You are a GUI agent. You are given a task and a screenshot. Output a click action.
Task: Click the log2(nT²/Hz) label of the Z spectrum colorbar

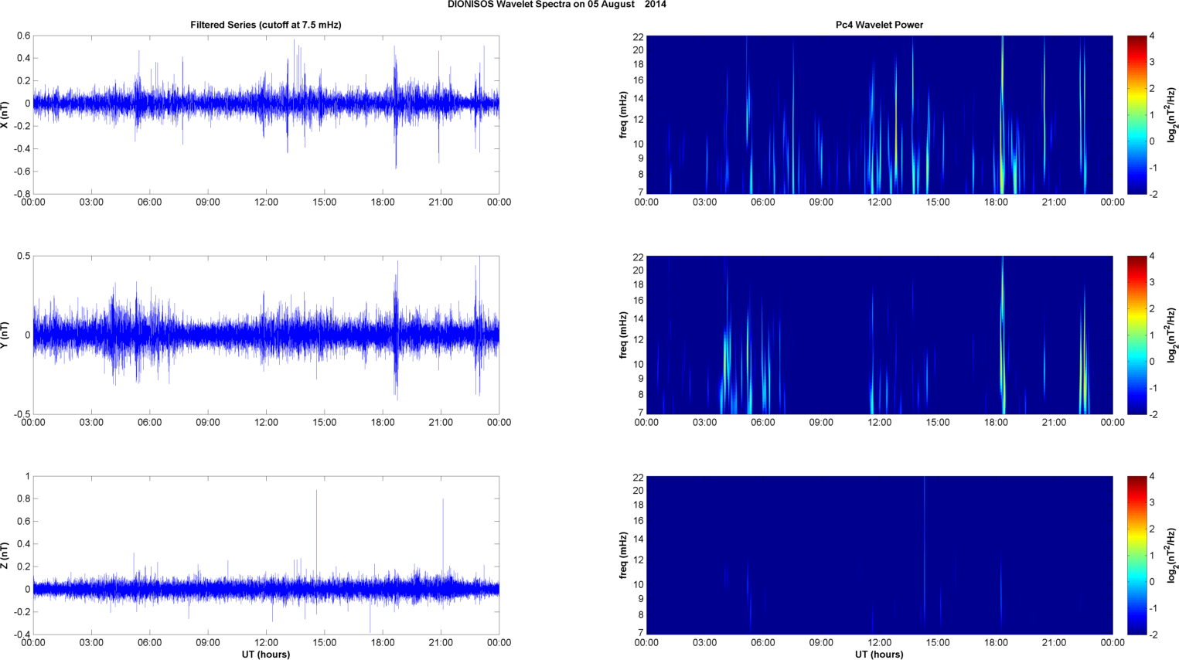click(x=1172, y=555)
